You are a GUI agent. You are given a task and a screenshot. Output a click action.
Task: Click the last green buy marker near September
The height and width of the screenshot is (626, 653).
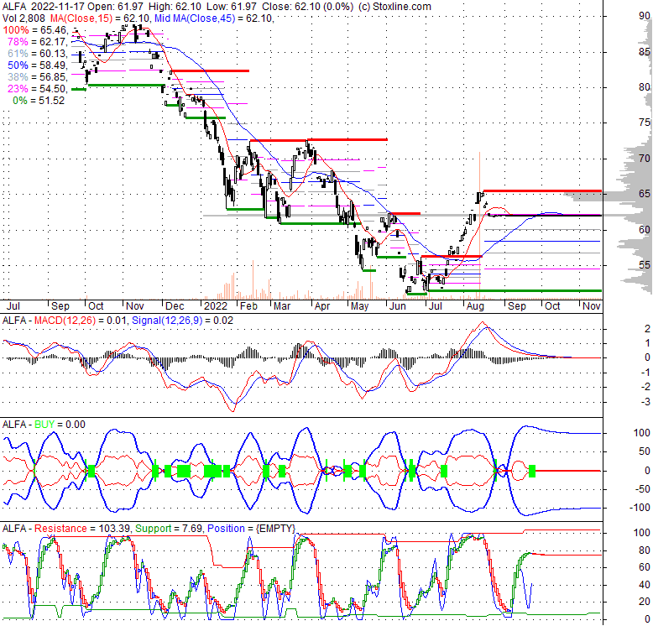click(x=532, y=471)
